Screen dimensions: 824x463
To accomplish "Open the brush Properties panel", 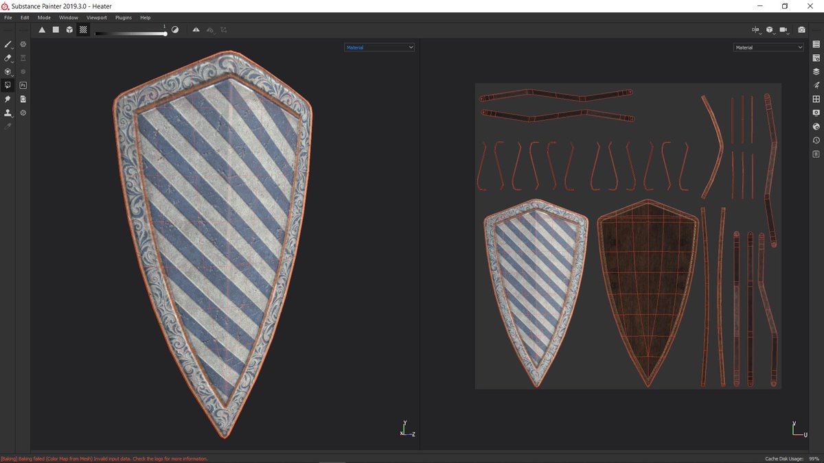I will click(816, 85).
